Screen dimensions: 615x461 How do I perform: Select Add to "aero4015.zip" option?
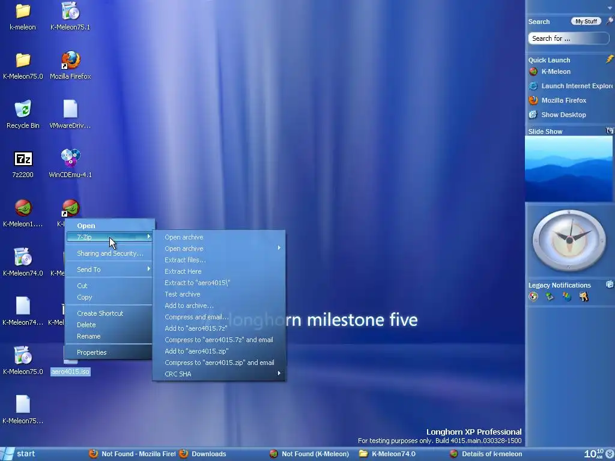[x=219, y=351]
